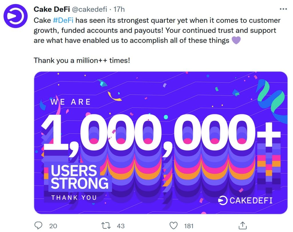Click the like count showing 181

189,226
